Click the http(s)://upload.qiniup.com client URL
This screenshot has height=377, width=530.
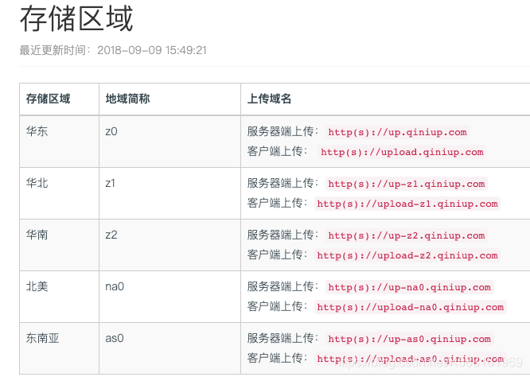[x=402, y=152]
